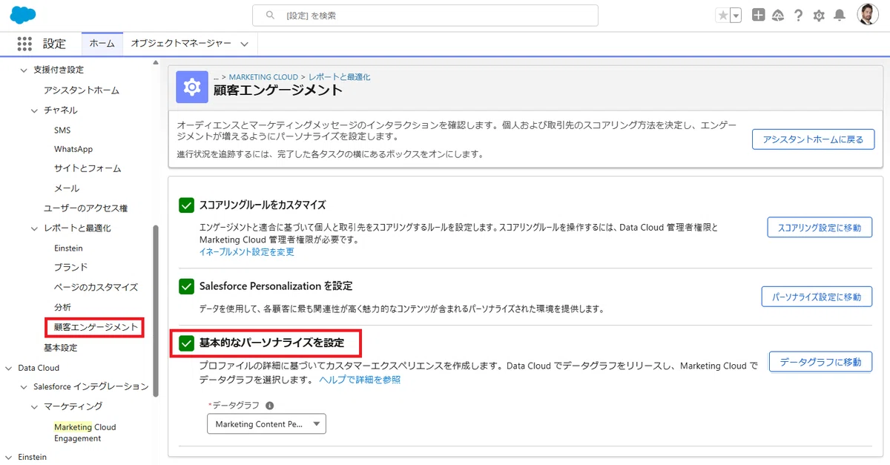Uncheck スコアリングルールをカスタマイズ checkbox
This screenshot has width=890, height=465.
pos(186,205)
